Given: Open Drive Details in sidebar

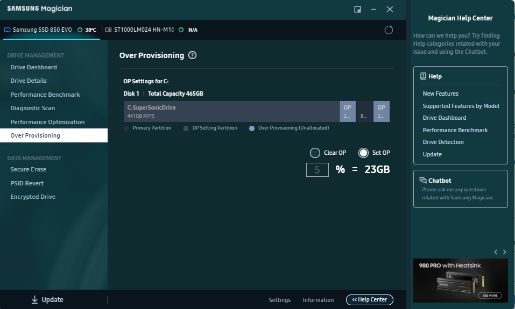Looking at the screenshot, I should 28,81.
